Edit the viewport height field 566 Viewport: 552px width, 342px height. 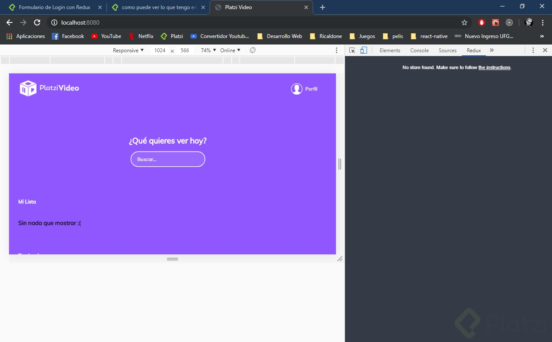pos(185,51)
